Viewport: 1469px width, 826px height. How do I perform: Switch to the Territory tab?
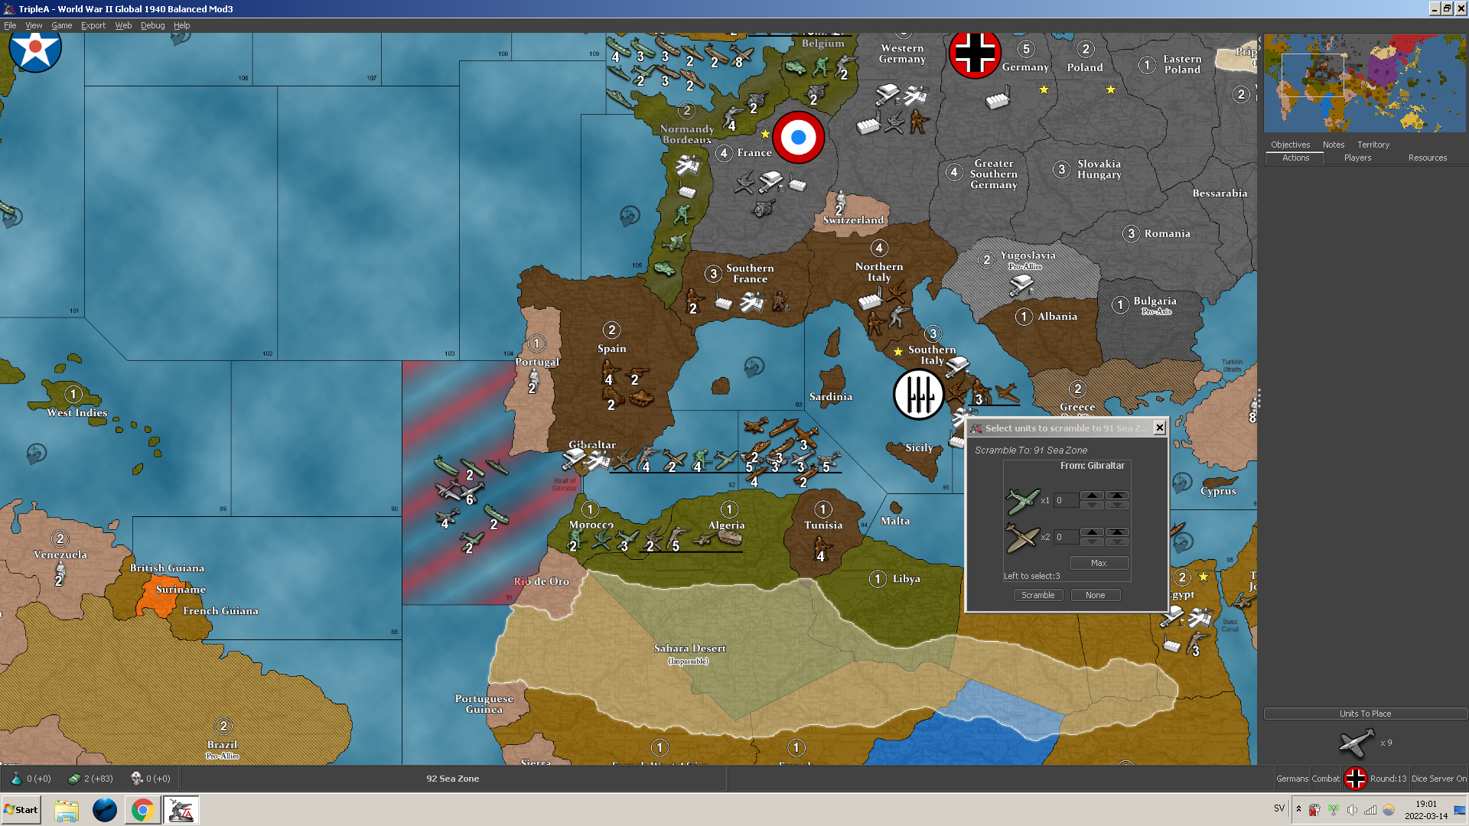1373,145
